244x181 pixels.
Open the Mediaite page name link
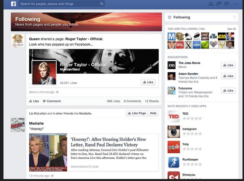[x=36, y=123]
